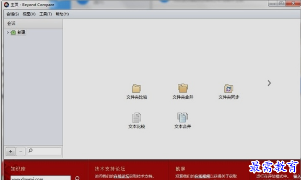301x180 pixels.
Task: Click the 会话 panel header
Action: click(33, 23)
